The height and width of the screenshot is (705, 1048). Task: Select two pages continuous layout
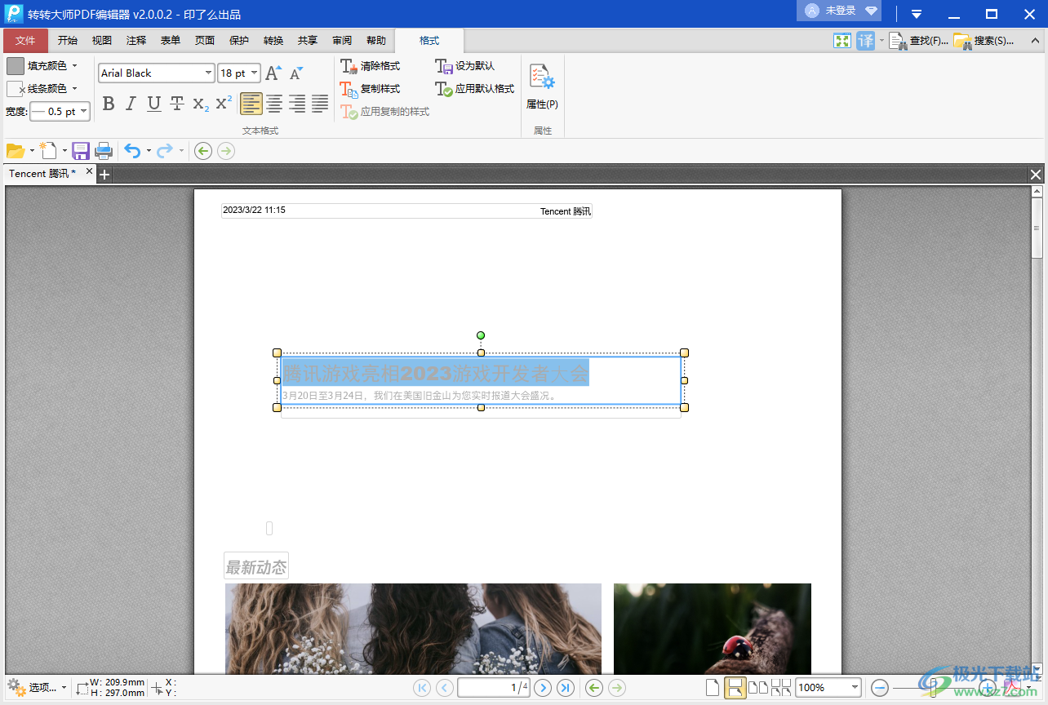coord(781,688)
